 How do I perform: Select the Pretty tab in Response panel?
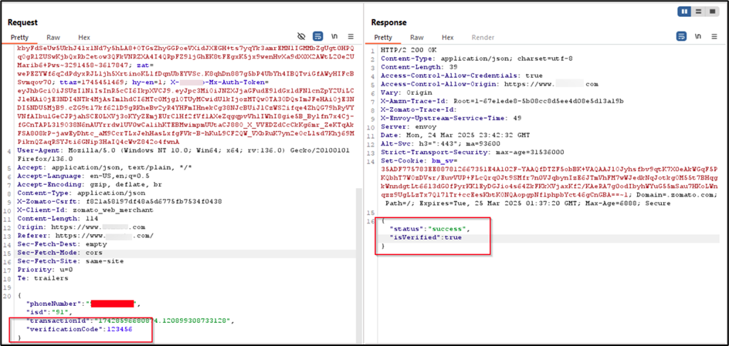pos(383,37)
